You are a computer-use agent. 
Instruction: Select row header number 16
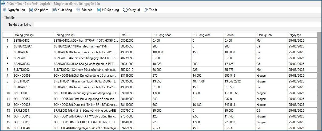click(x=7, y=128)
